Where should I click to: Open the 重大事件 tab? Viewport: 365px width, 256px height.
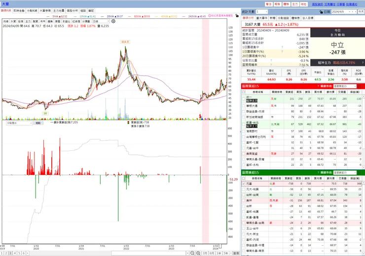[x=261, y=18]
